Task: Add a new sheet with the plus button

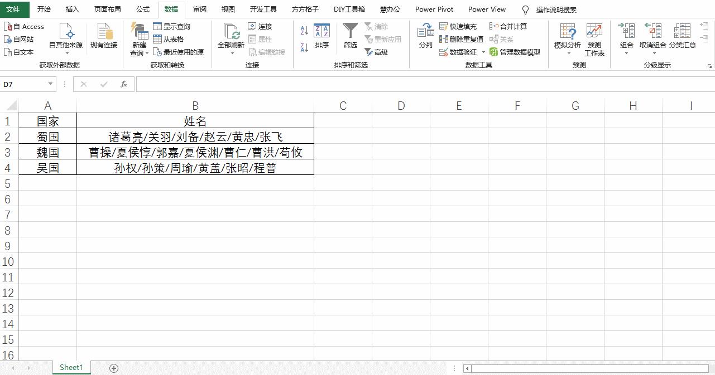Action: tap(114, 368)
